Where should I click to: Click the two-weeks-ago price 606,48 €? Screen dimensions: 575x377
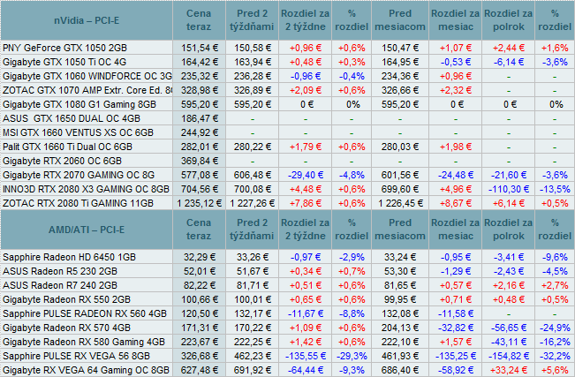pyautogui.click(x=253, y=175)
